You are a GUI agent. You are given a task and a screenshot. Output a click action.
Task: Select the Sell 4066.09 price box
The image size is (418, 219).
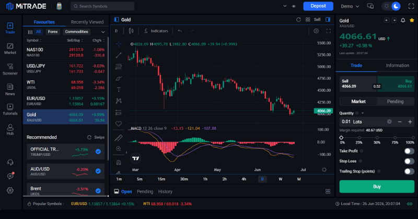[x=358, y=84]
